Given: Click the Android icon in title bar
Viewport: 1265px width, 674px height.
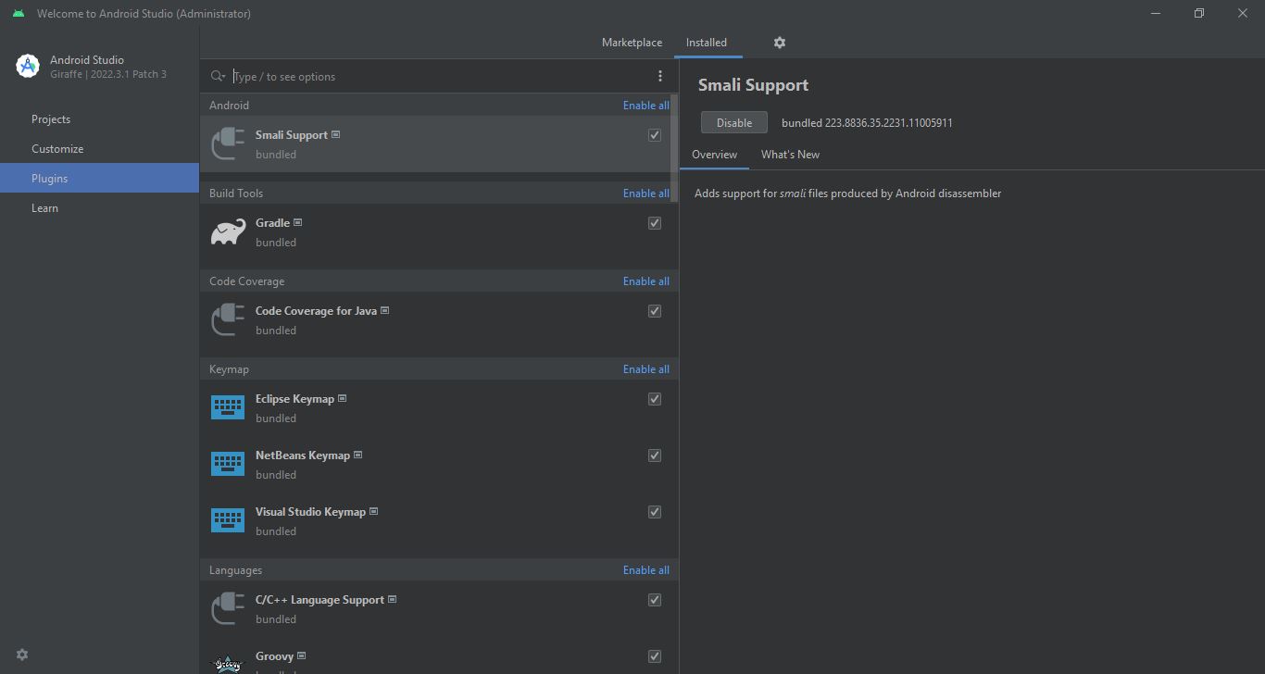Looking at the screenshot, I should 19,13.
